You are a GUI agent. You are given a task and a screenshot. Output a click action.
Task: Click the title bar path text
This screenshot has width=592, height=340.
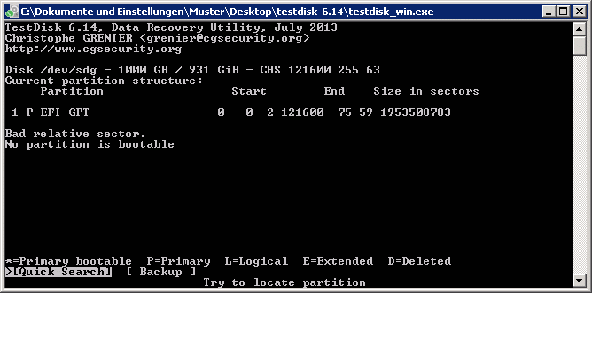tap(227, 12)
